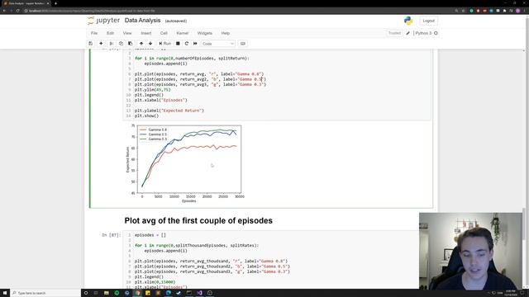Open the Edit menu

(110, 33)
